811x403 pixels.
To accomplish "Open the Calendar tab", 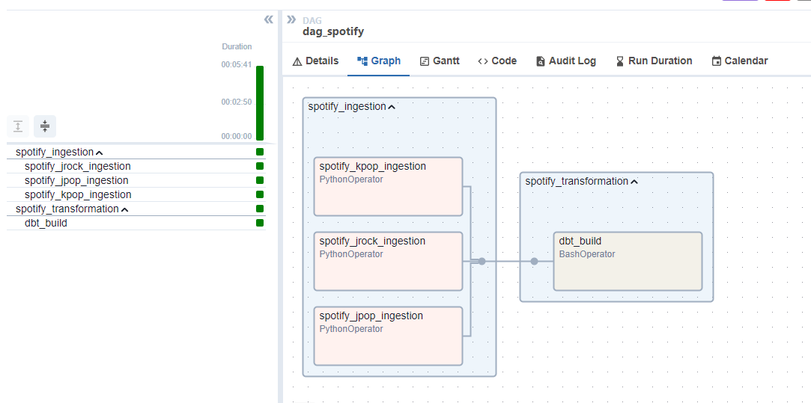I will (x=740, y=61).
